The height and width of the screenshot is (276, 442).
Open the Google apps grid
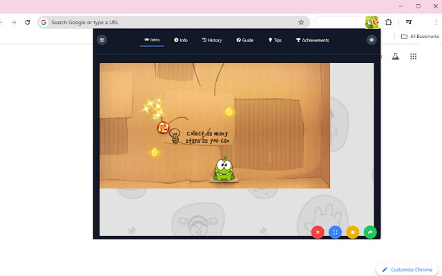413,57
